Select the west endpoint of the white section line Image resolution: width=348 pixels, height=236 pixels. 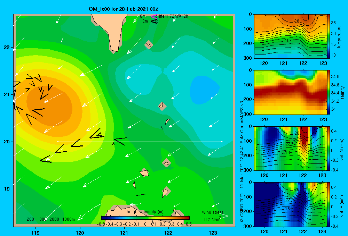[x=58, y=142]
